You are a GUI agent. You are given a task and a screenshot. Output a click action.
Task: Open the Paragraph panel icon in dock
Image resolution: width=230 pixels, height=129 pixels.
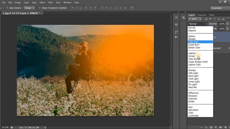coord(176,25)
